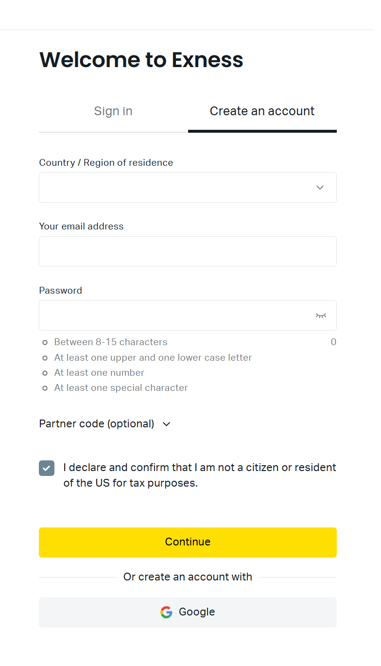Click the US tax declaration text
381x666 pixels.
click(200, 475)
